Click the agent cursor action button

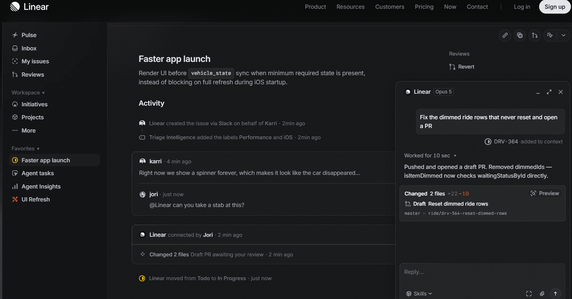coord(550,35)
